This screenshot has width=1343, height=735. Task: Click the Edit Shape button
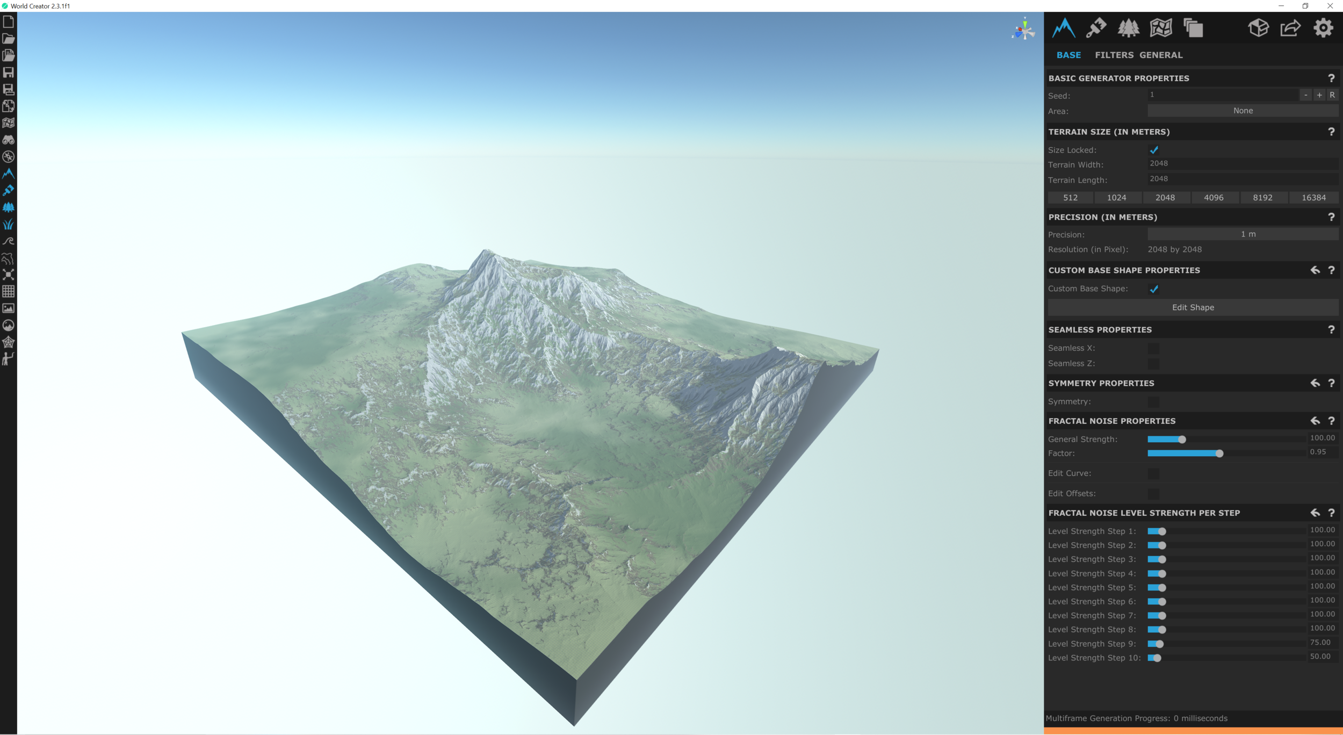[1193, 307]
